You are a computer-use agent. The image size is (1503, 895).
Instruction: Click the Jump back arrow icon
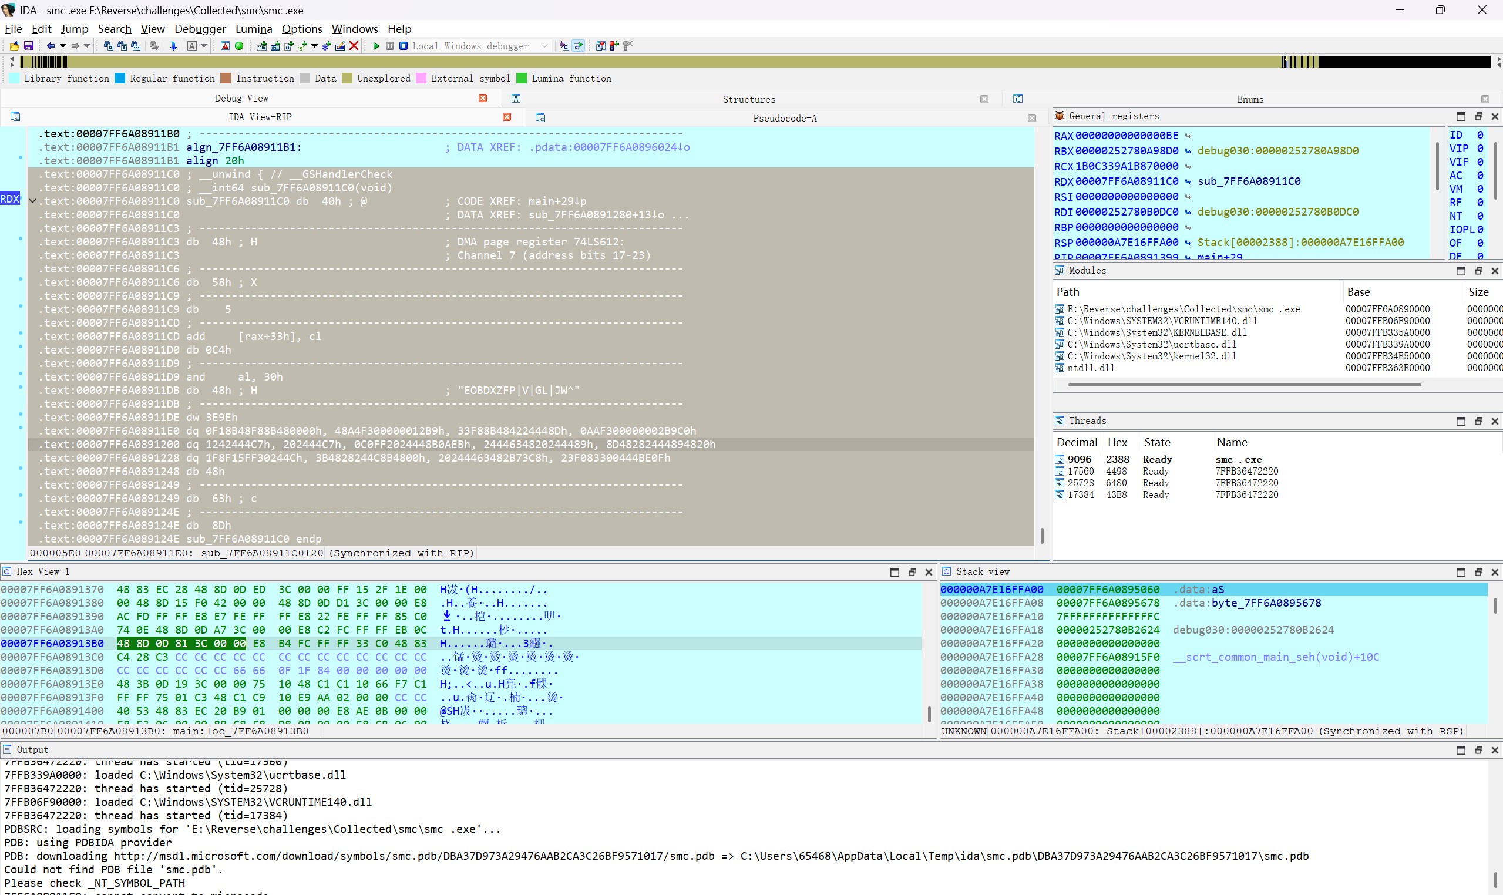[x=51, y=46]
